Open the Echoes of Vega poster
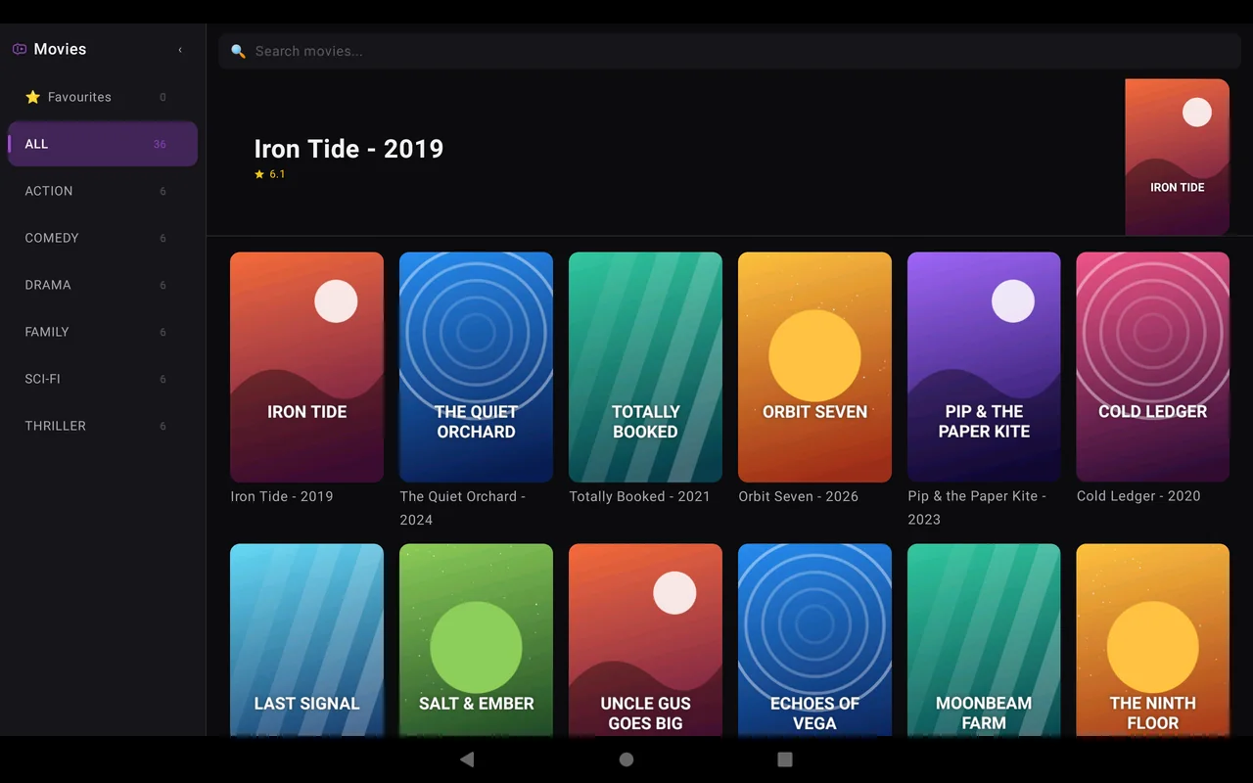This screenshot has width=1253, height=783. (814, 640)
